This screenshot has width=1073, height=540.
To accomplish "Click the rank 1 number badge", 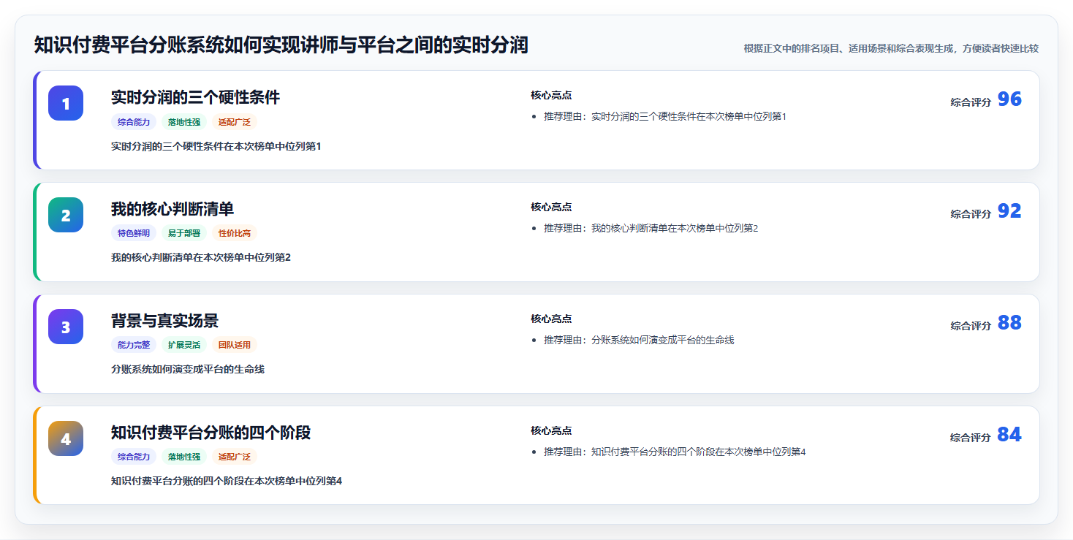I will 66,103.
